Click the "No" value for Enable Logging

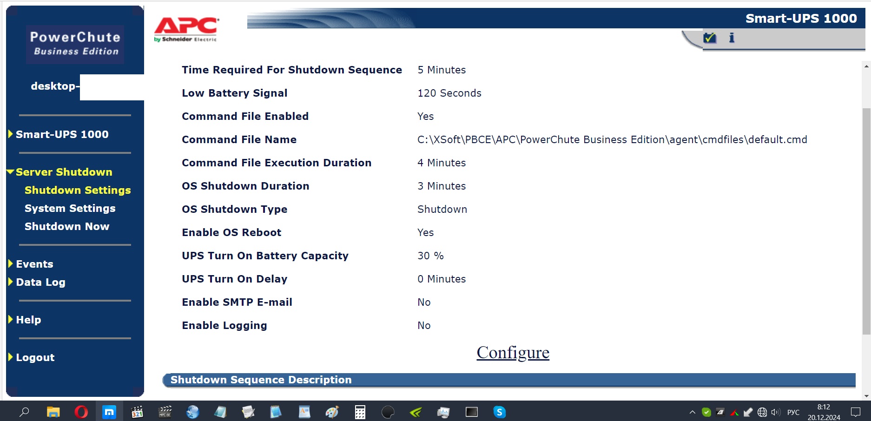424,325
